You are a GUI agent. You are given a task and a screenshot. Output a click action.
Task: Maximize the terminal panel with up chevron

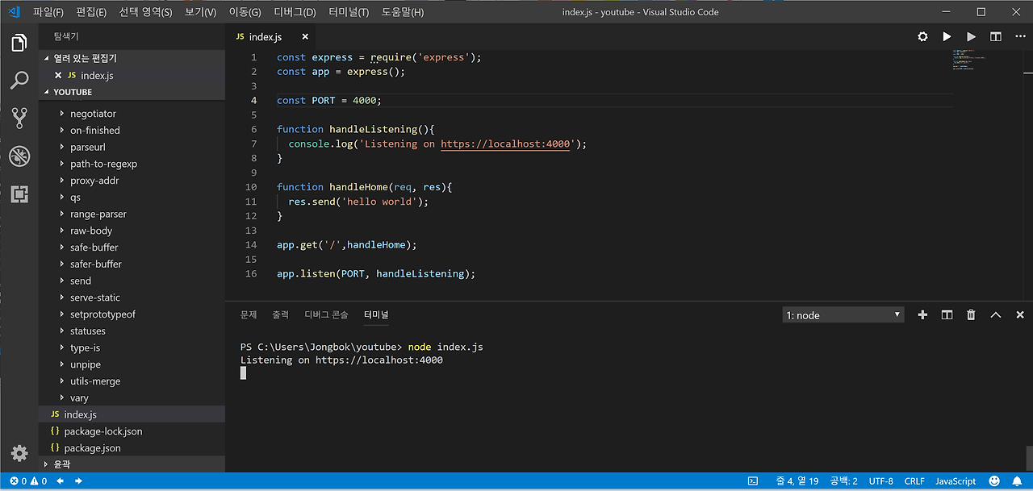995,315
